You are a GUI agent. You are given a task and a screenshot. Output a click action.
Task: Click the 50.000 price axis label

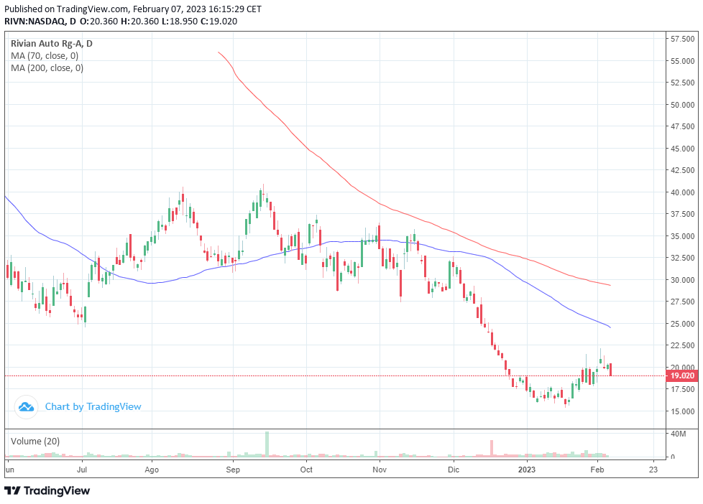pos(682,104)
